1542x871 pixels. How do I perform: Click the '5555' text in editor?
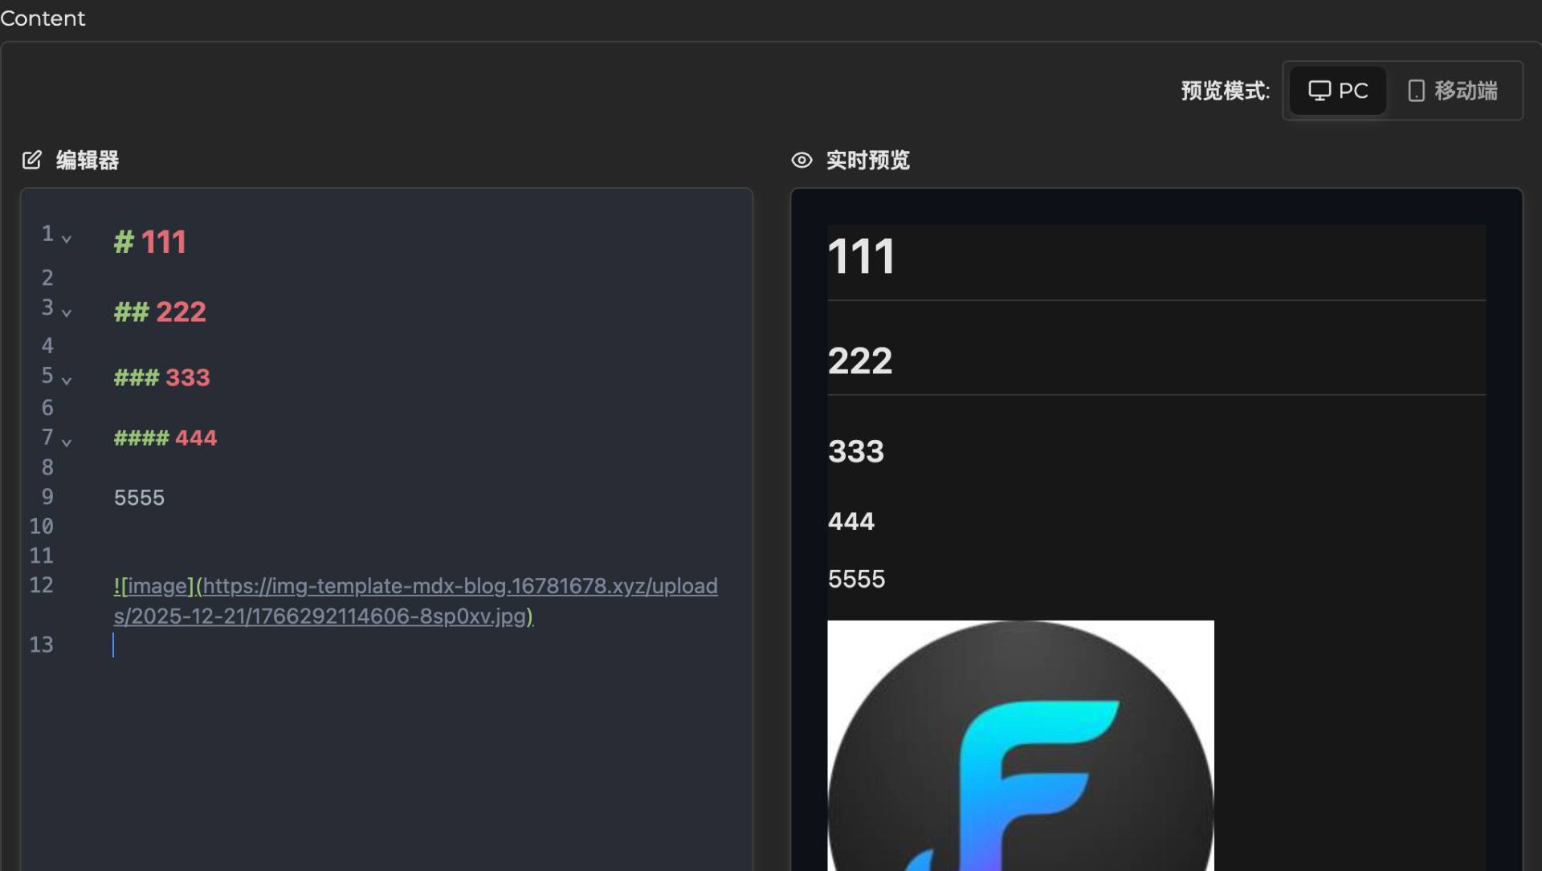[x=139, y=498]
